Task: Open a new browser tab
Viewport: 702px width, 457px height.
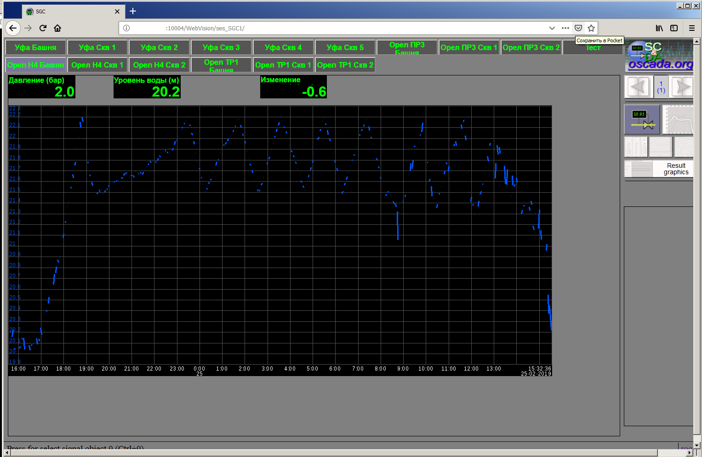Action: [x=133, y=11]
